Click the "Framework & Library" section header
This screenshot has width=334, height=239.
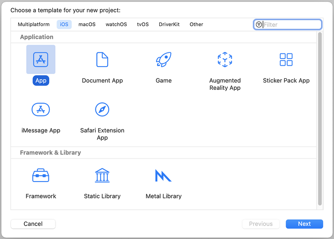click(51, 153)
